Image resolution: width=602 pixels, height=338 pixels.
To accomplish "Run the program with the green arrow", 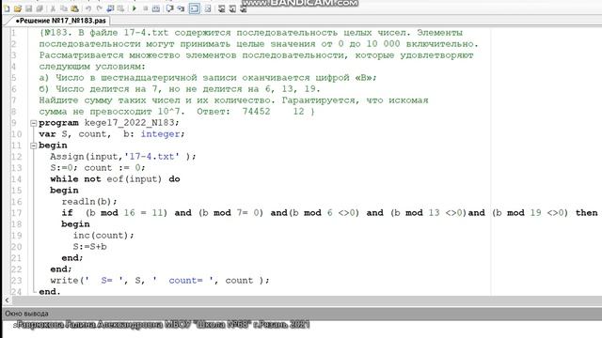I will tap(135, 8).
